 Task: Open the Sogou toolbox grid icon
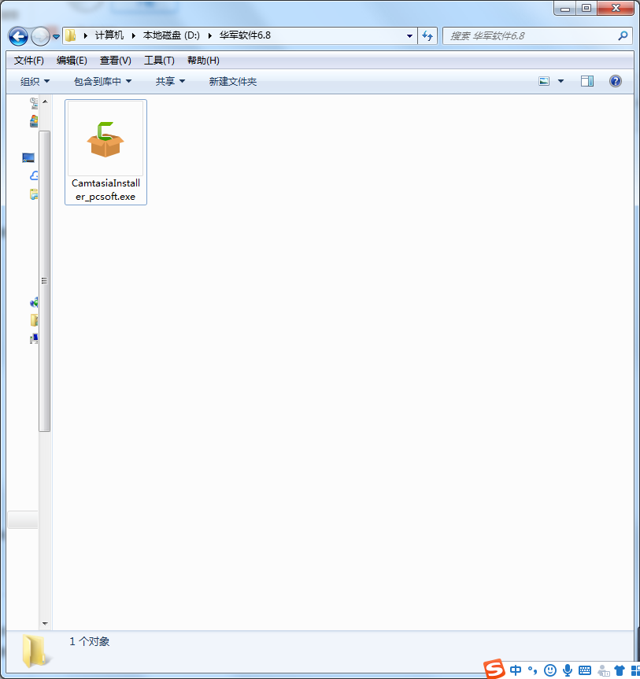[x=634, y=670]
